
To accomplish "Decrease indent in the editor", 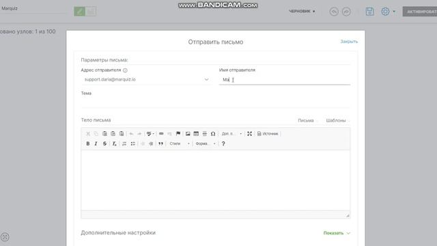I will point(143,143).
